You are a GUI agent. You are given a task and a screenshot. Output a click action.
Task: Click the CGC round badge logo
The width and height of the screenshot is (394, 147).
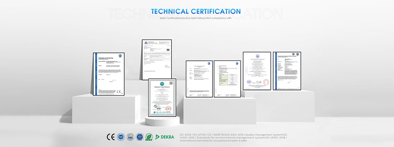click(130, 137)
